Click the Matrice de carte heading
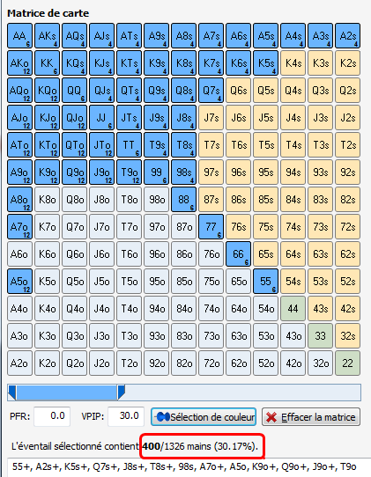Screen dimensions: 371x477 pos(48,13)
